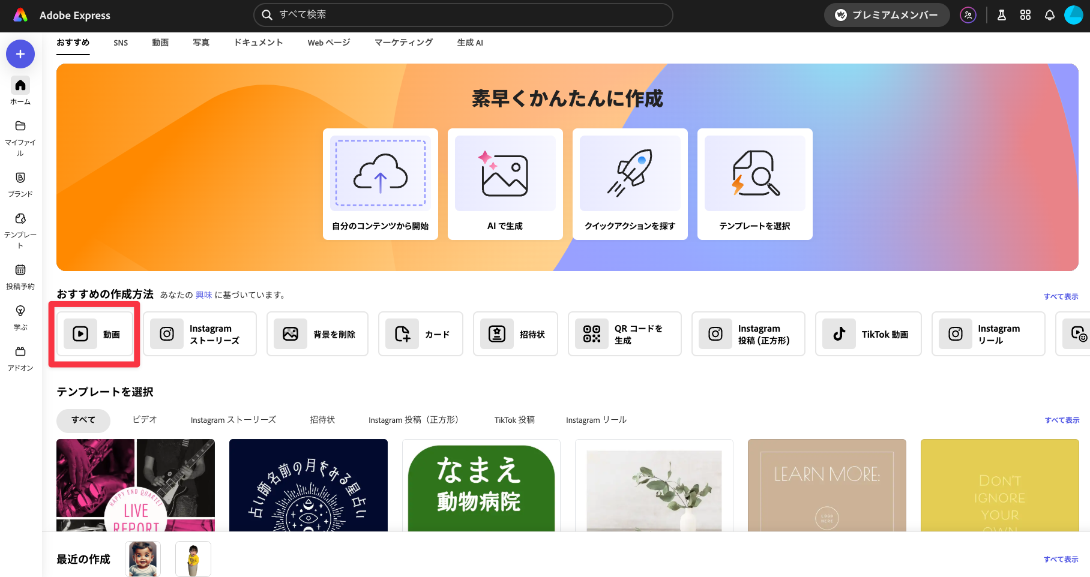Click 興味 link
1090x577 pixels.
[x=204, y=294]
